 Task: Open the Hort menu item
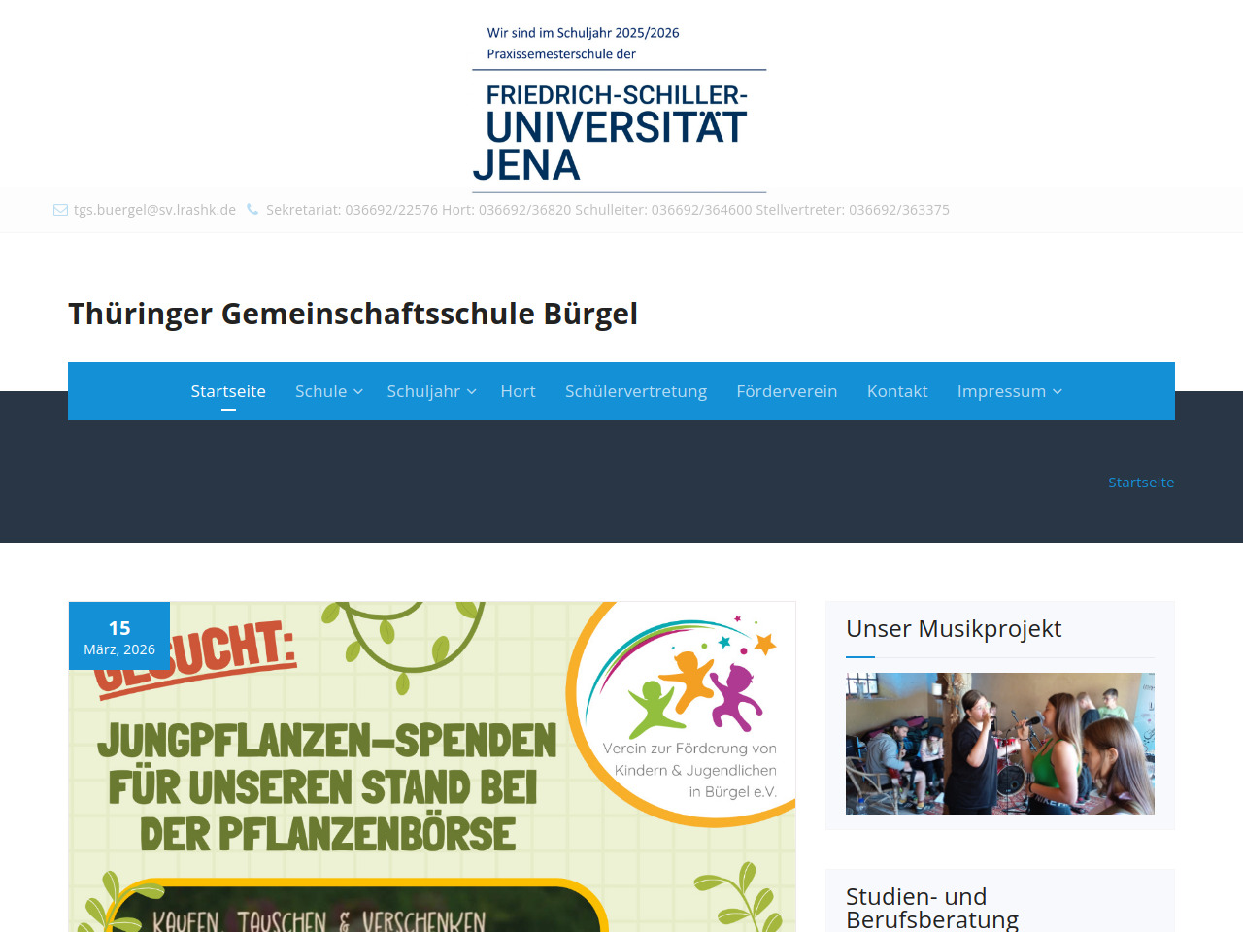point(518,391)
